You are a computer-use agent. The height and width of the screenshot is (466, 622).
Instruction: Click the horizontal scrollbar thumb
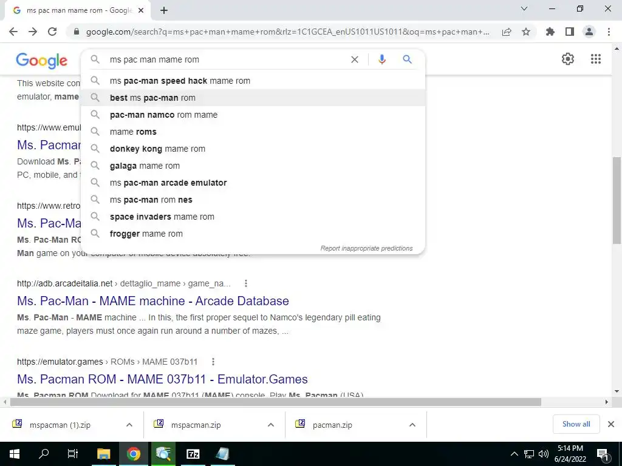coord(276,402)
